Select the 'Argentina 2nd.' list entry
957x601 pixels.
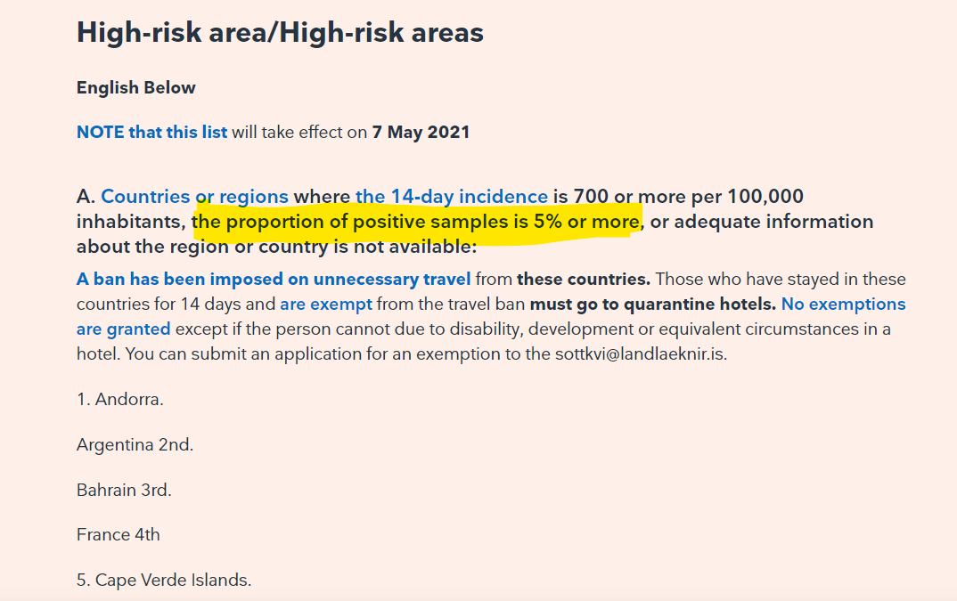[135, 445]
